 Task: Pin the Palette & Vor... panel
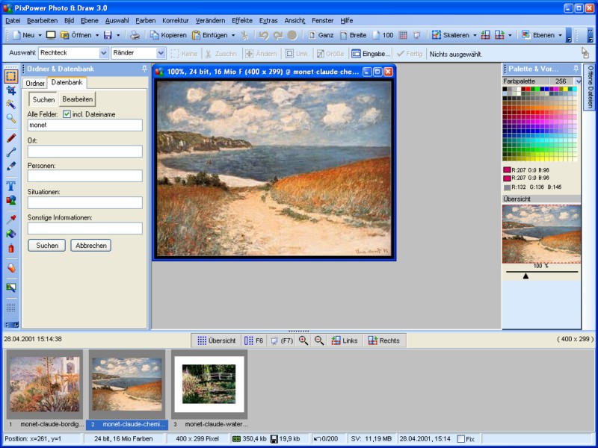[576, 69]
